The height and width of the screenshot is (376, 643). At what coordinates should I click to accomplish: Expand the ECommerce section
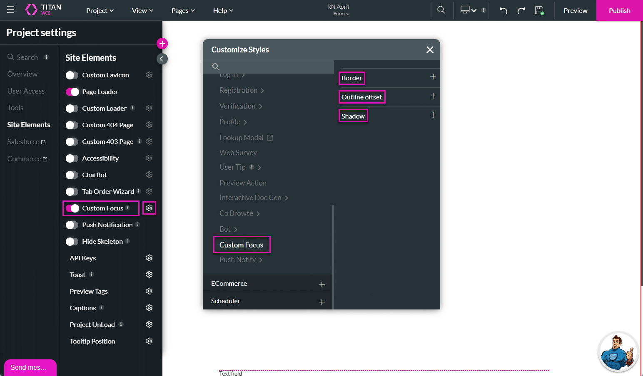tap(321, 284)
